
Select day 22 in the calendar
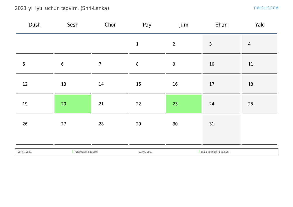coord(147,104)
